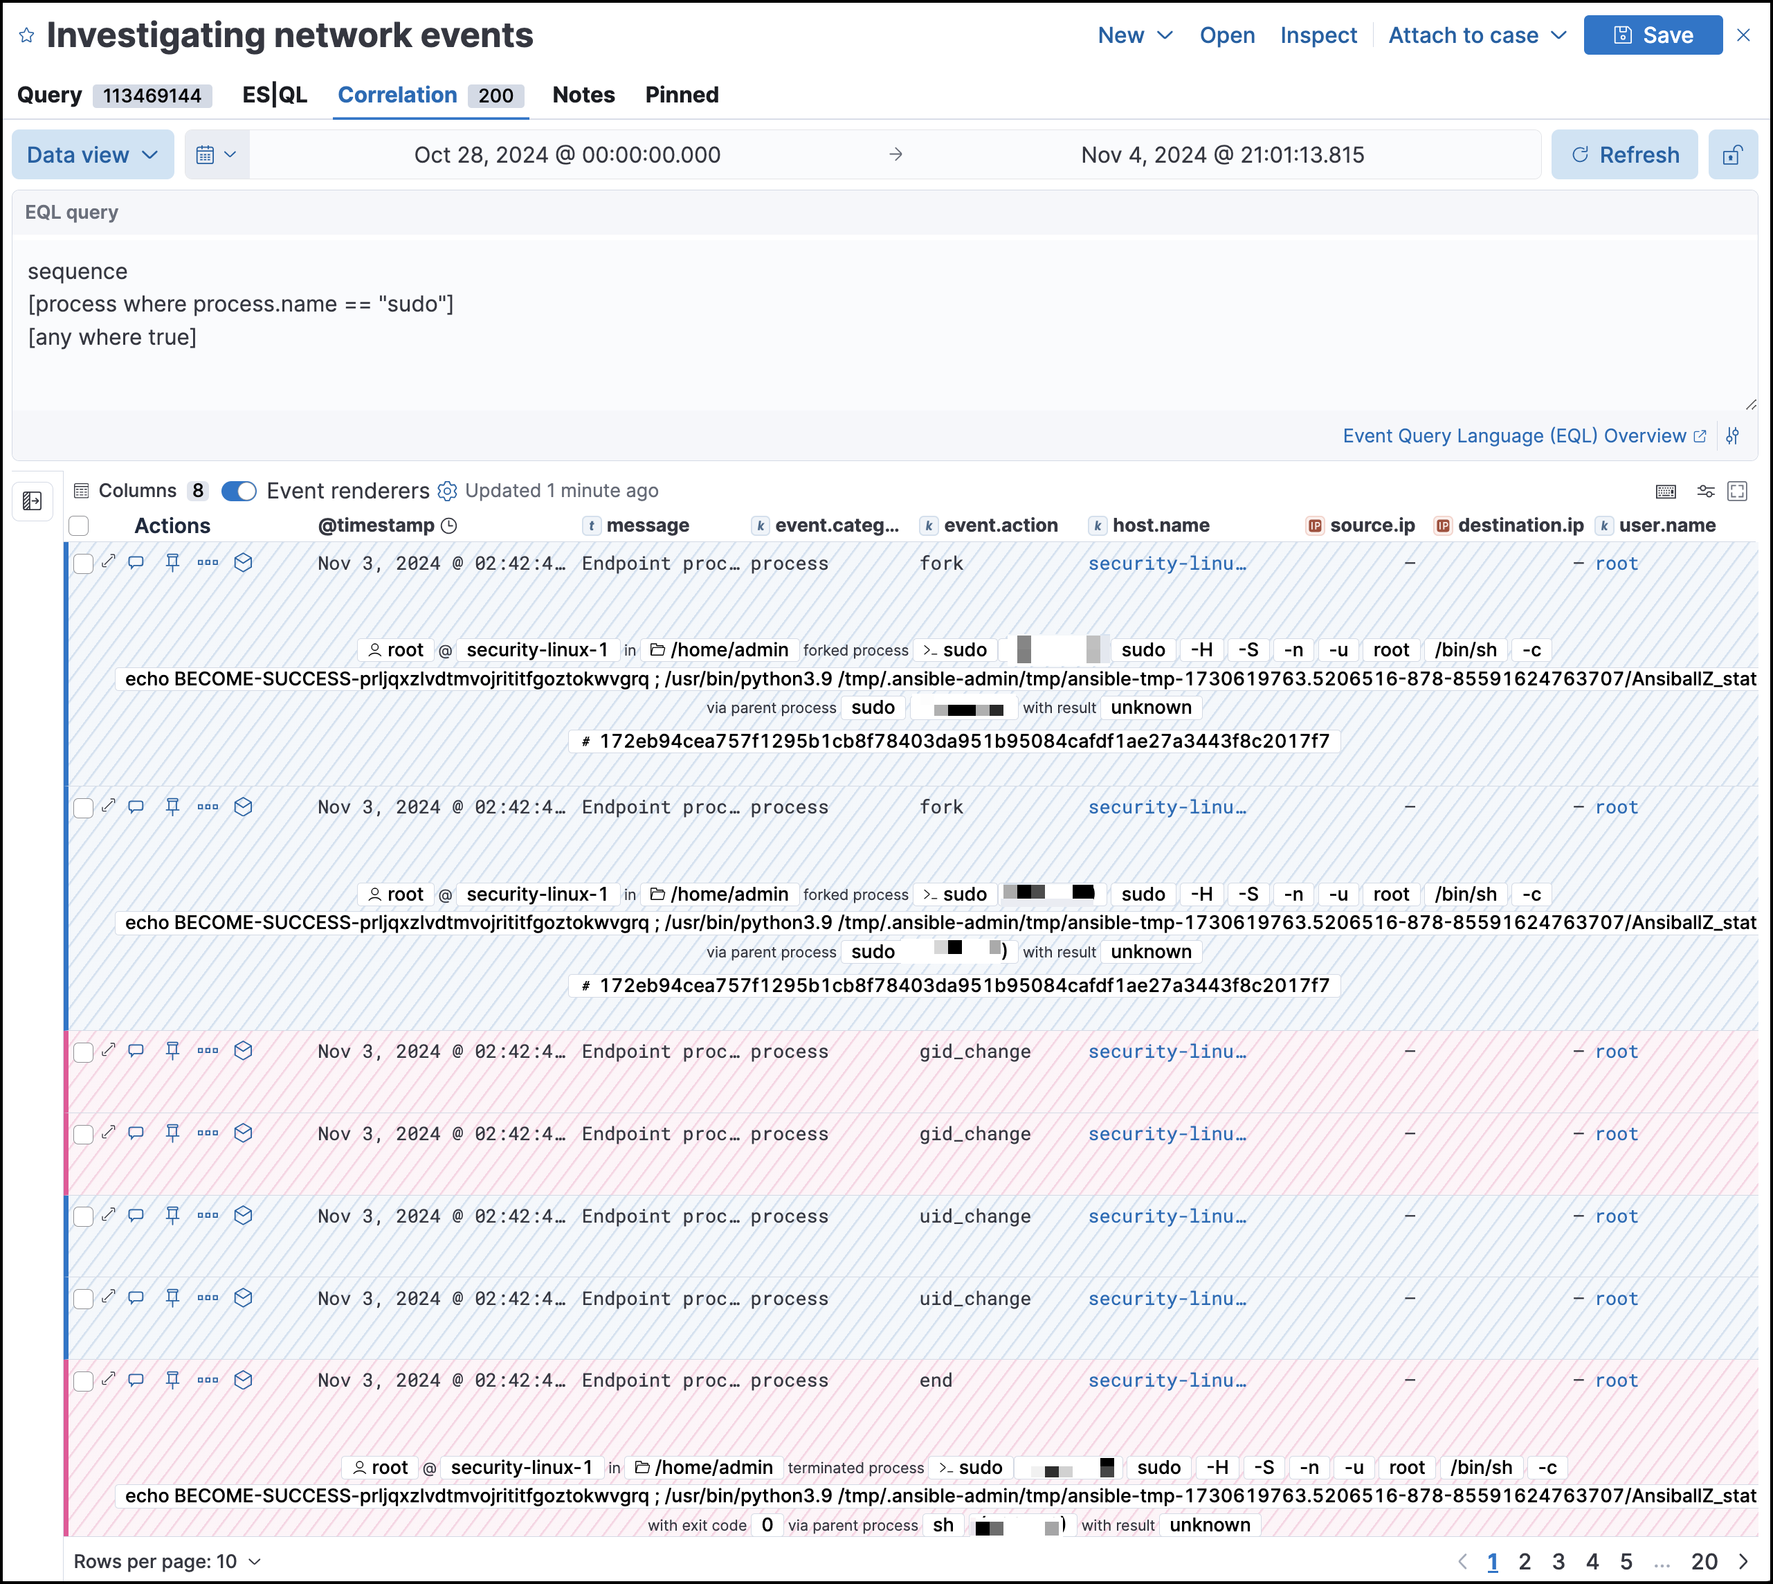Open Event renderers gear settings
This screenshot has height=1584, width=1773.
click(x=447, y=491)
